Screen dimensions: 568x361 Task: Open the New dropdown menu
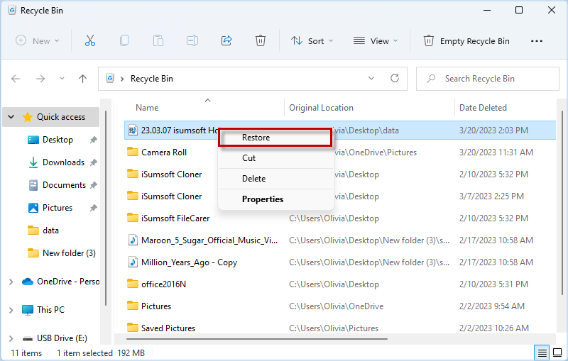tap(38, 41)
